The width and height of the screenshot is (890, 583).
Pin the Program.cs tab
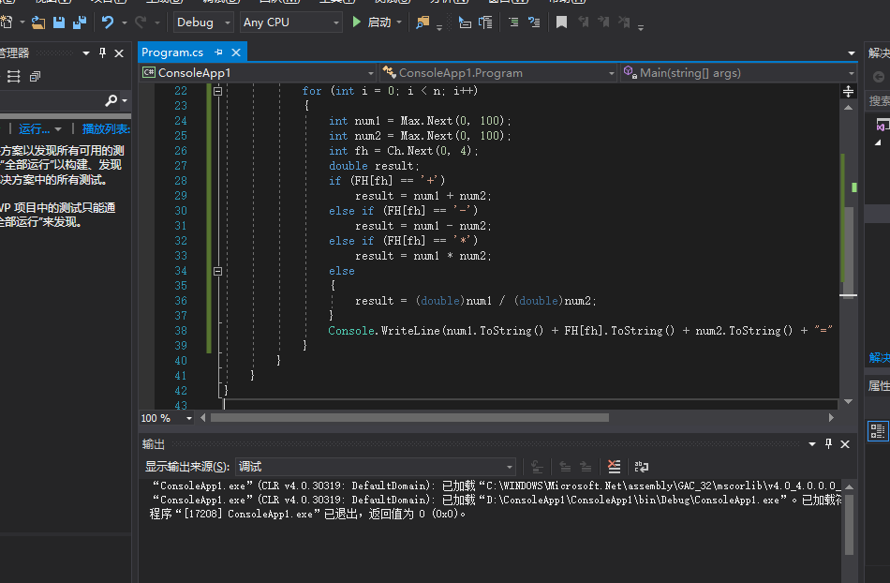point(218,52)
